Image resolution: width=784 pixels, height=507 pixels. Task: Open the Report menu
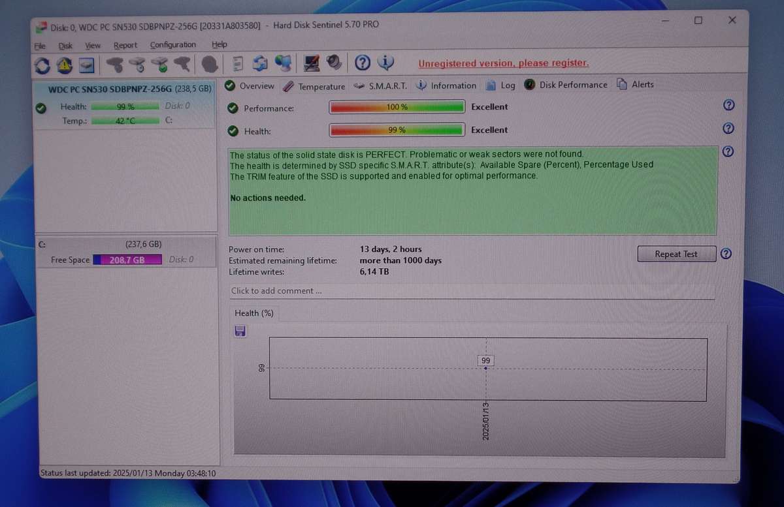[x=125, y=44]
